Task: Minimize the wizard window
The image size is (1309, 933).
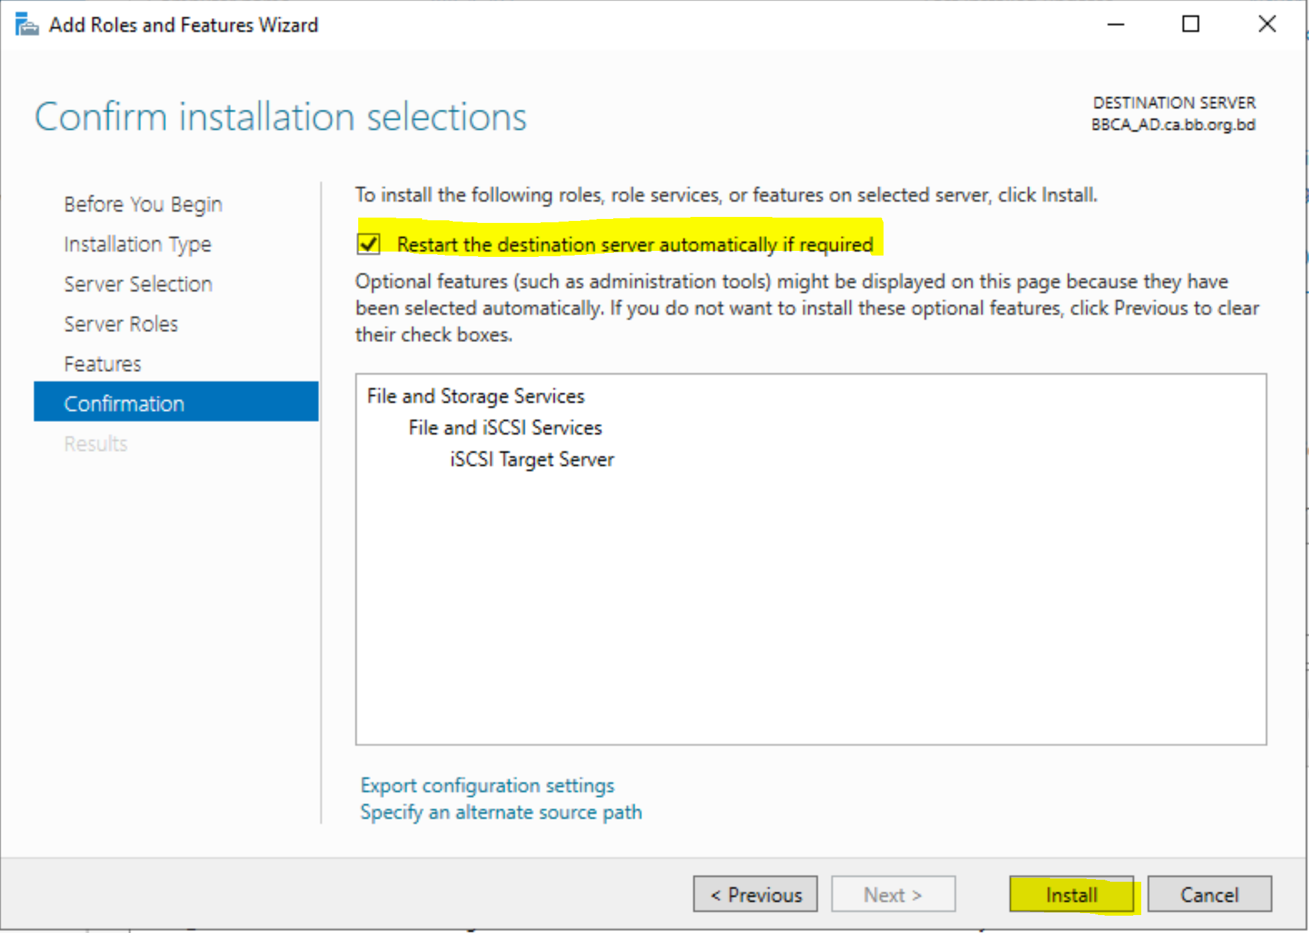Action: pyautogui.click(x=1115, y=25)
